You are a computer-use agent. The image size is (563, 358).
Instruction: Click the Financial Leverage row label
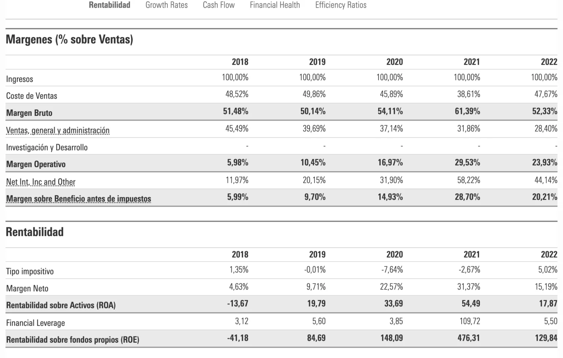pyautogui.click(x=35, y=323)
